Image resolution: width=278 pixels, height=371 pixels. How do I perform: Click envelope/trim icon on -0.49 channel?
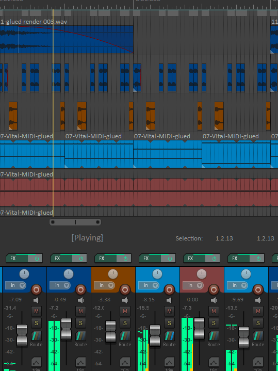click(80, 362)
